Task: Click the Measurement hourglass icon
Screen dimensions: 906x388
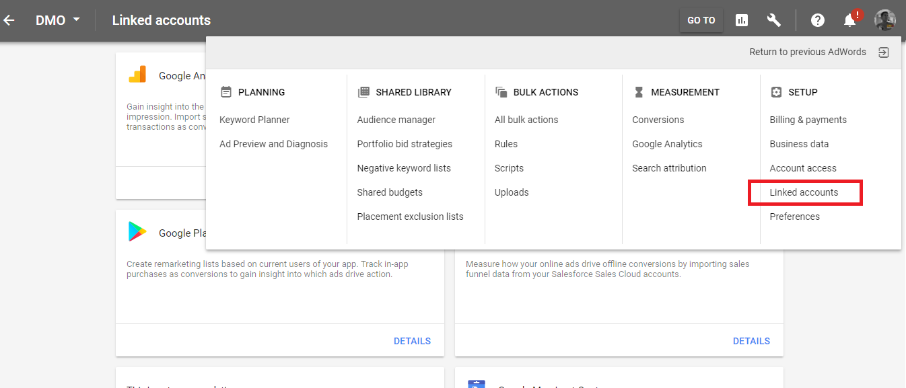Action: pyautogui.click(x=639, y=92)
